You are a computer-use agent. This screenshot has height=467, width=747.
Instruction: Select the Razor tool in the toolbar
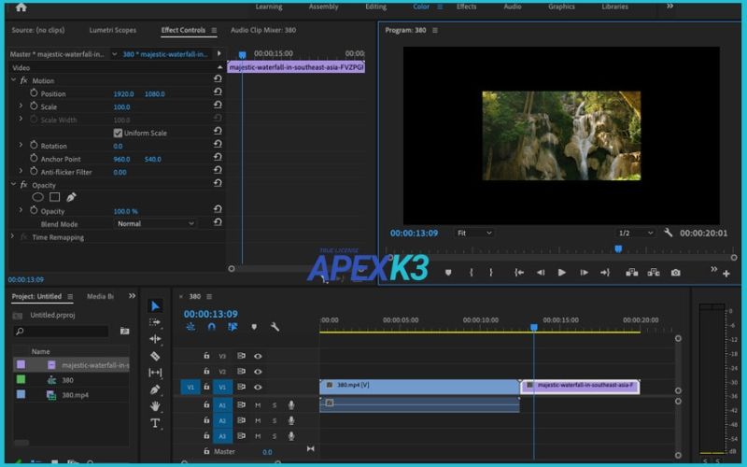coord(155,356)
